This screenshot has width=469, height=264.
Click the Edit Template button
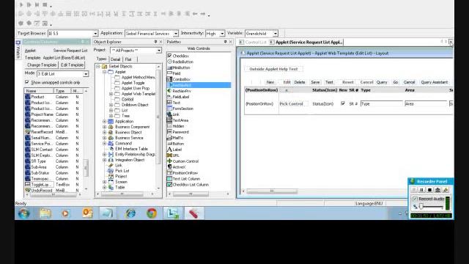point(72,65)
